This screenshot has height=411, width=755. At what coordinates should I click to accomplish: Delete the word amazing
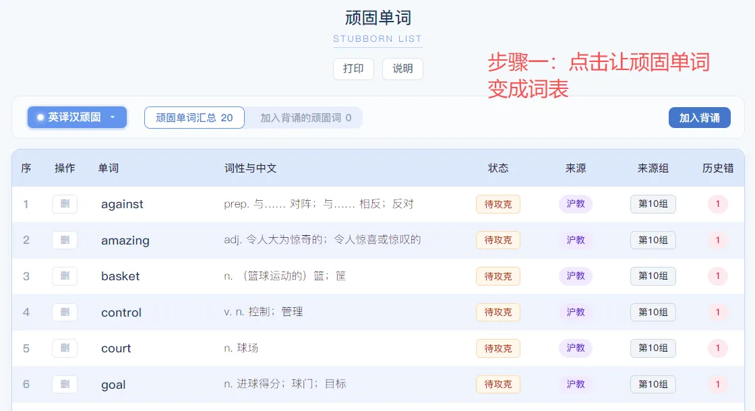click(65, 240)
